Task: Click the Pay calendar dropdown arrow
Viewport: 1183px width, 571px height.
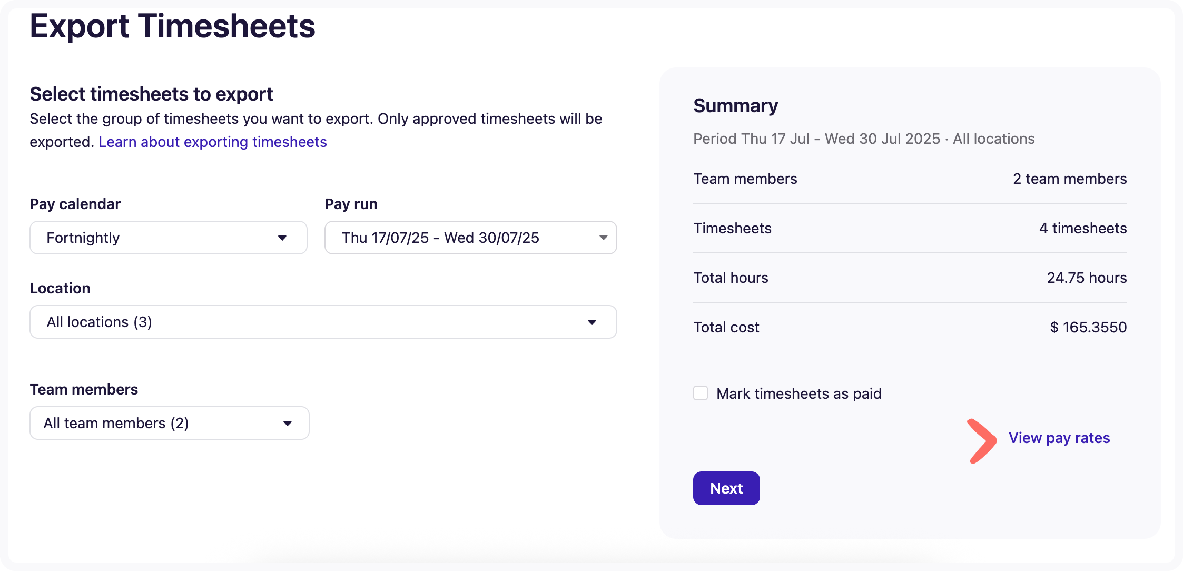Action: pyautogui.click(x=282, y=238)
